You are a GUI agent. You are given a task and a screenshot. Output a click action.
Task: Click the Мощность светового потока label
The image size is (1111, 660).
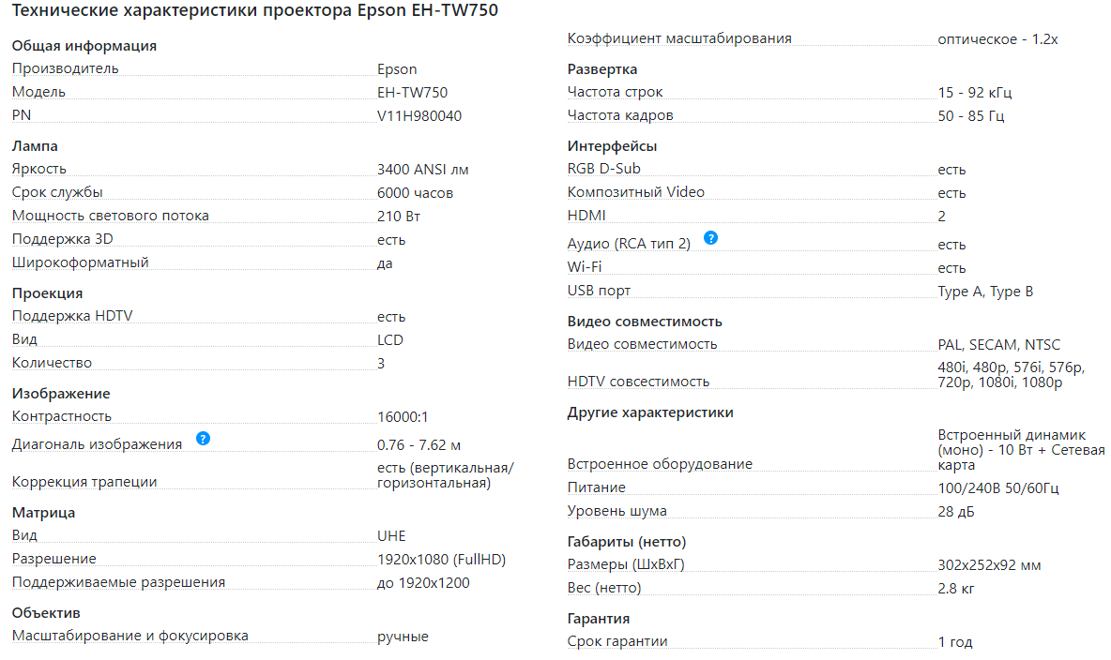tap(111, 216)
